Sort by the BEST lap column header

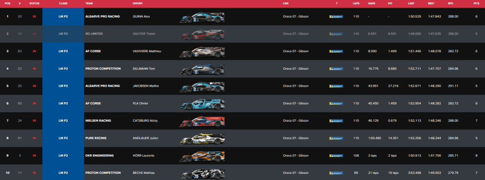(431, 3)
